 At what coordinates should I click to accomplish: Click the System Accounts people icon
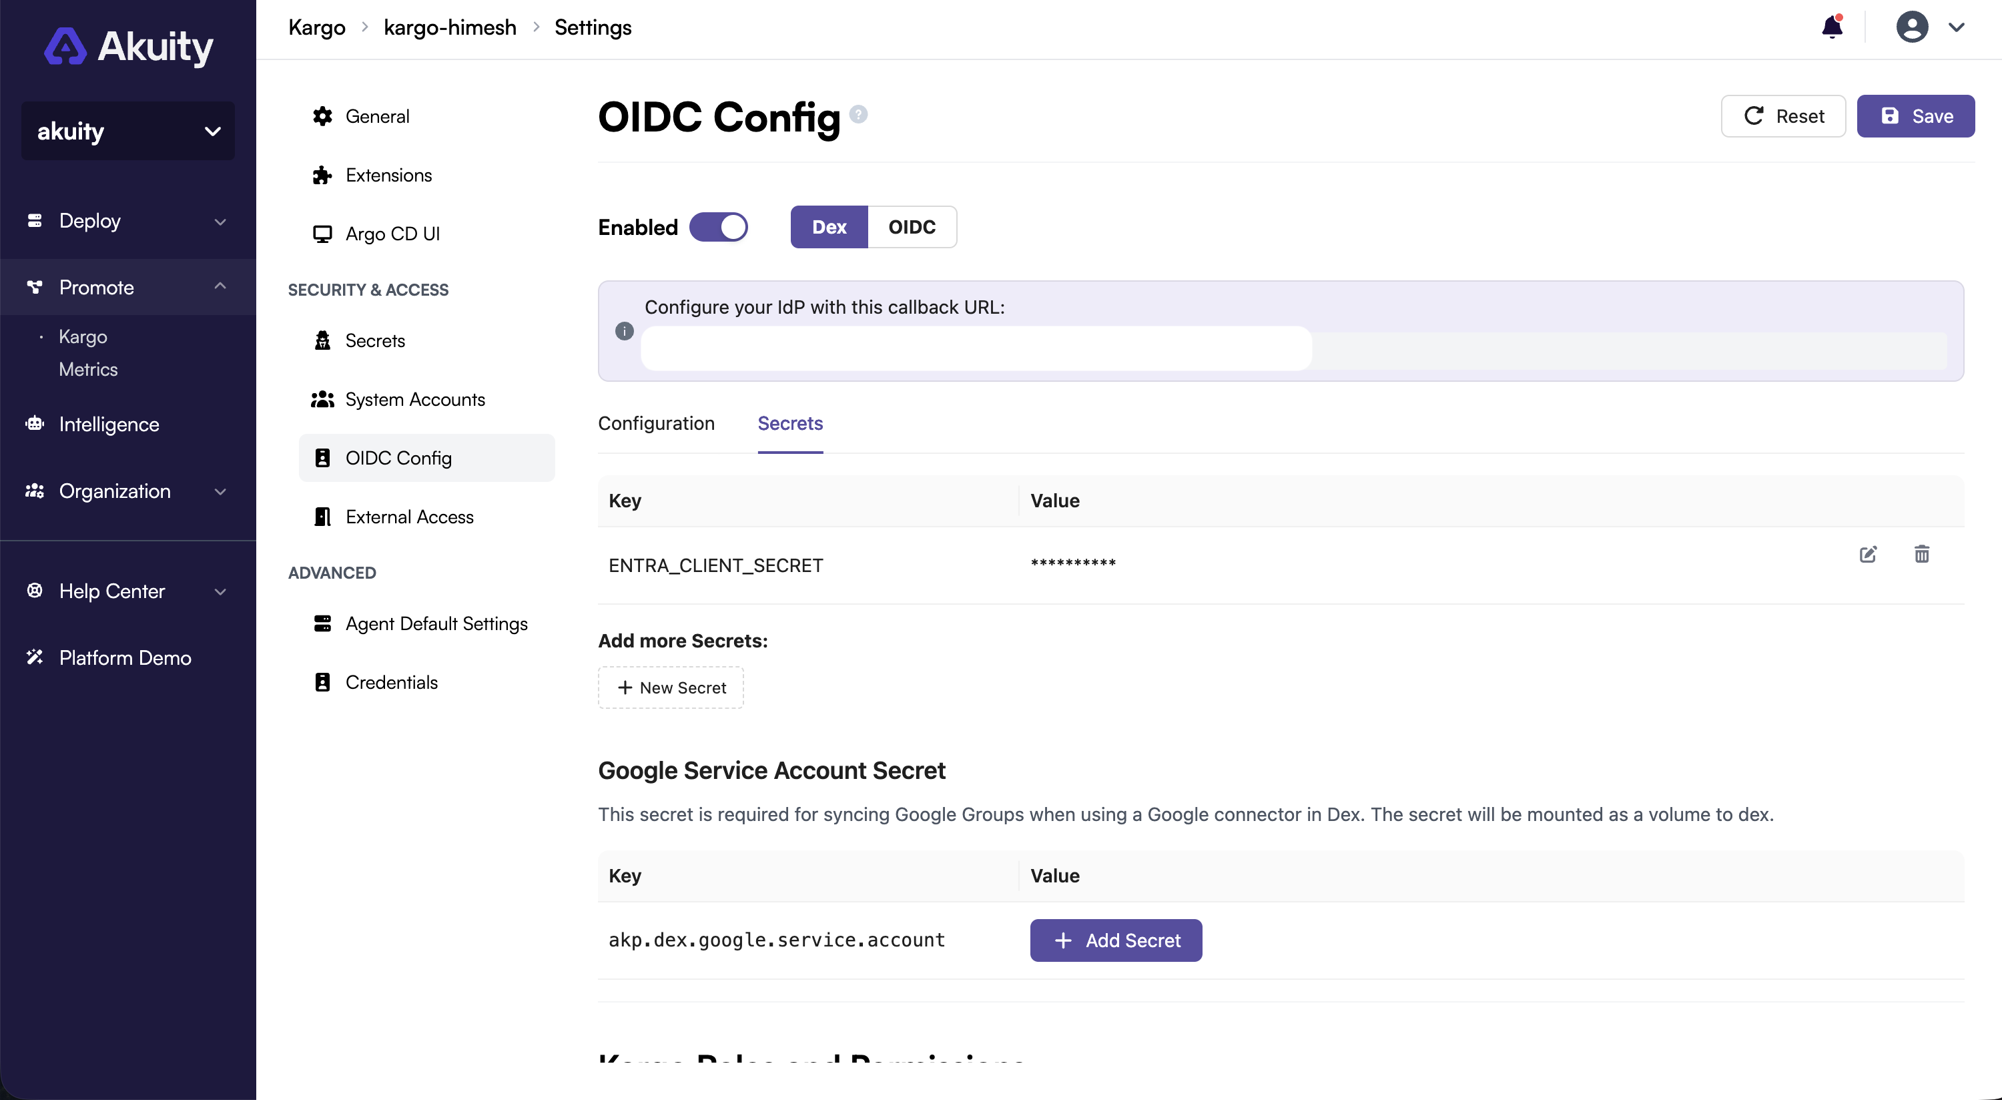[322, 400]
